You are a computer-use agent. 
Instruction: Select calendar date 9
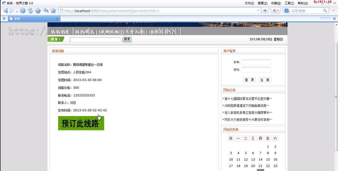point(275,153)
